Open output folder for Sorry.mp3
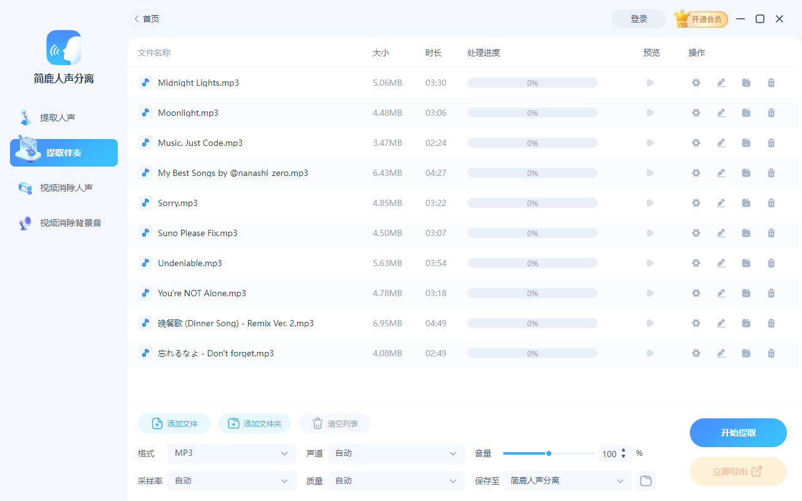 [746, 202]
